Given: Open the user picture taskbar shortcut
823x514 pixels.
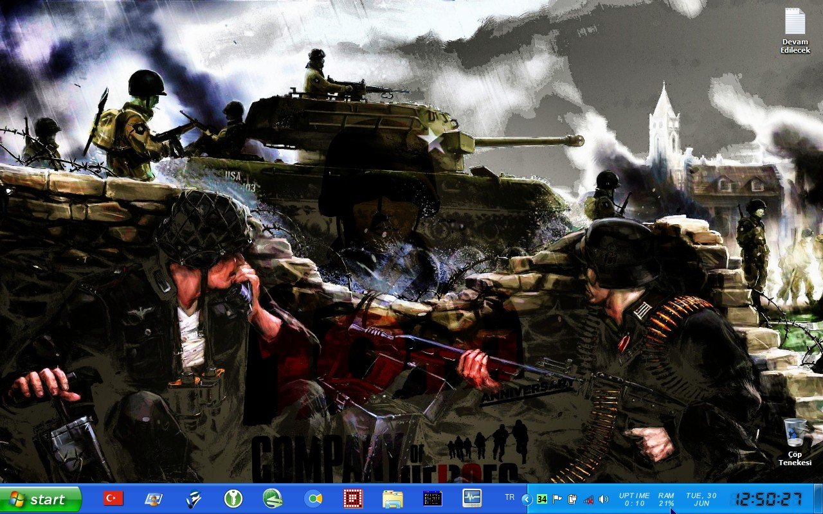Looking at the screenshot, I should (x=154, y=499).
